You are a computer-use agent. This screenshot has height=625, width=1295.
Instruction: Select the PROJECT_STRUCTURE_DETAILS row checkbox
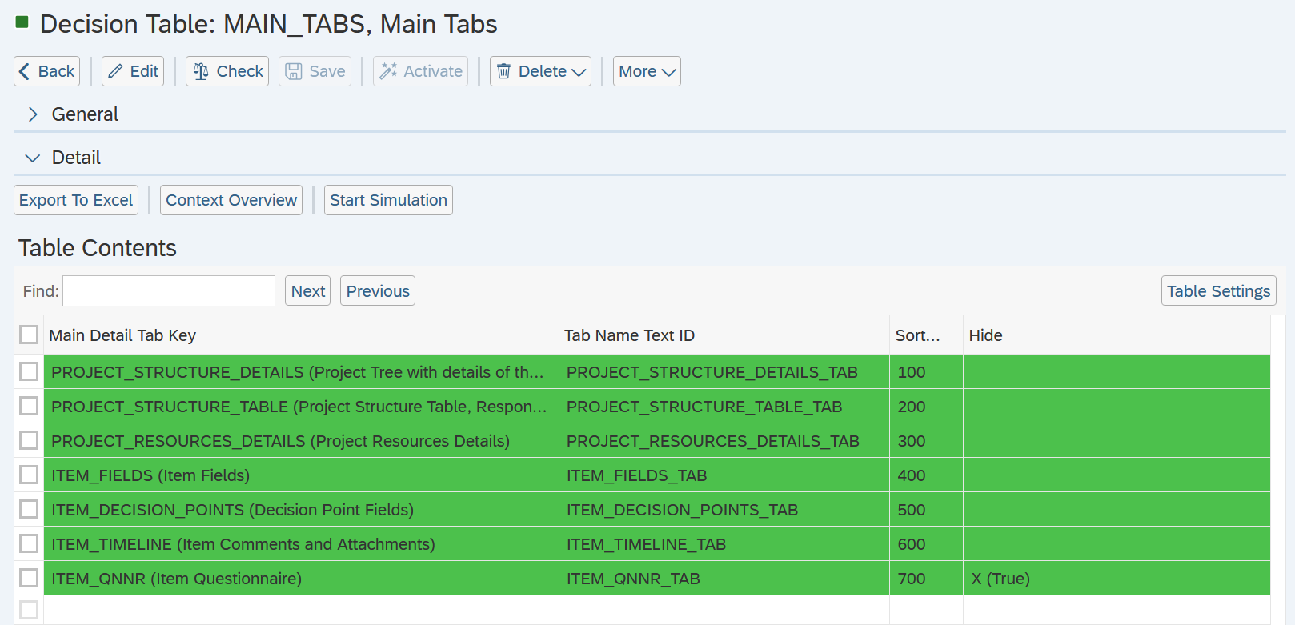[x=29, y=371]
